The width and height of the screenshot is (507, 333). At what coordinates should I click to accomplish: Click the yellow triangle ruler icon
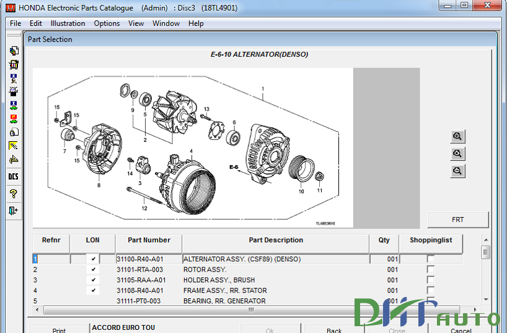[14, 159]
